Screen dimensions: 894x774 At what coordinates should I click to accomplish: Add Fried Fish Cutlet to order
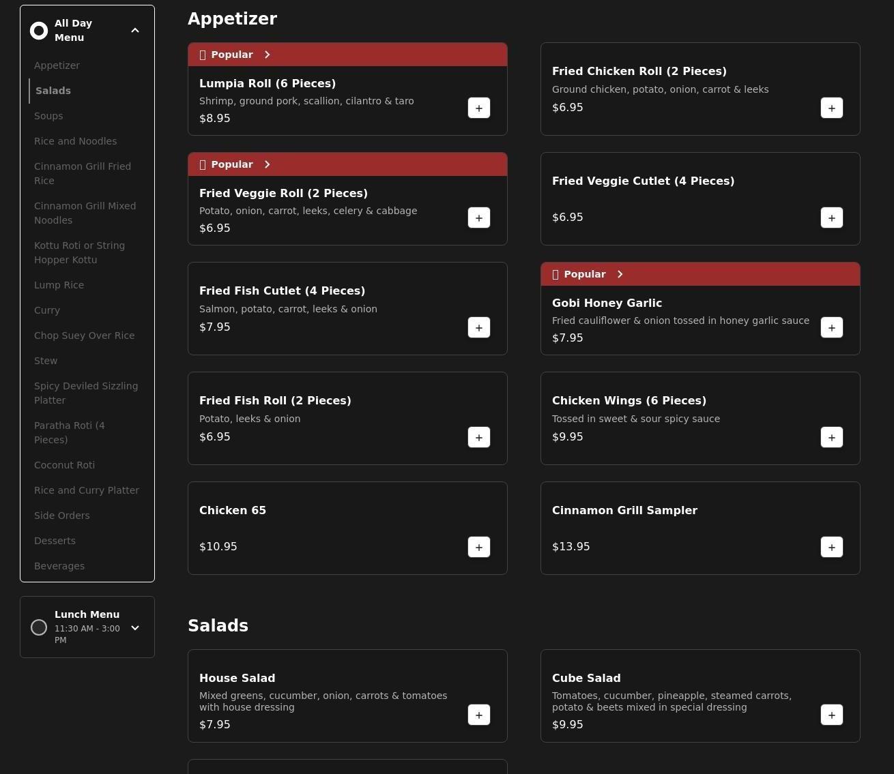(478, 327)
